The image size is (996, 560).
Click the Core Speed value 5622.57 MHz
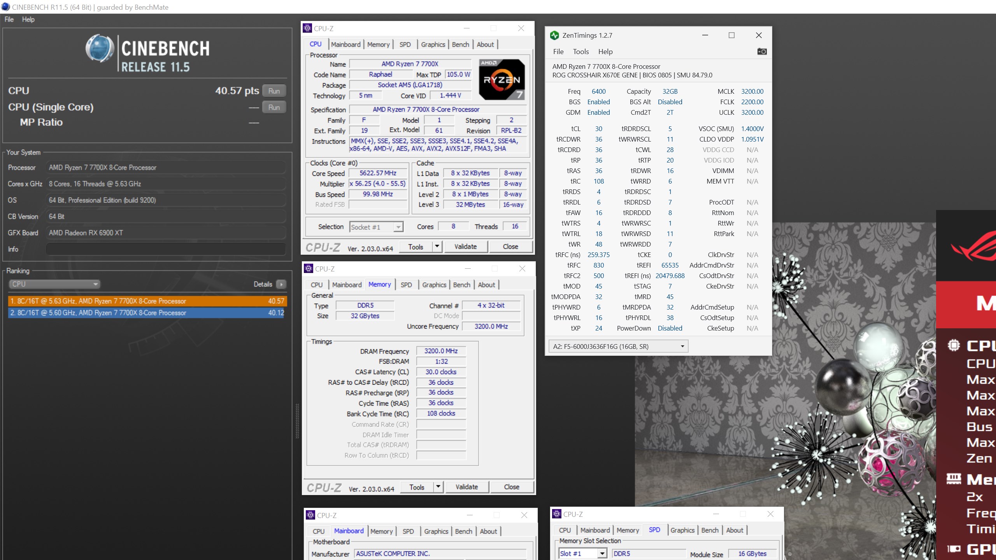378,173
